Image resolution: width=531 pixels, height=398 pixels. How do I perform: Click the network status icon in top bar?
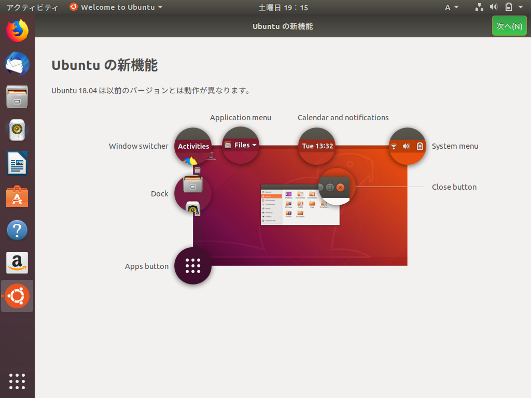coord(479,7)
